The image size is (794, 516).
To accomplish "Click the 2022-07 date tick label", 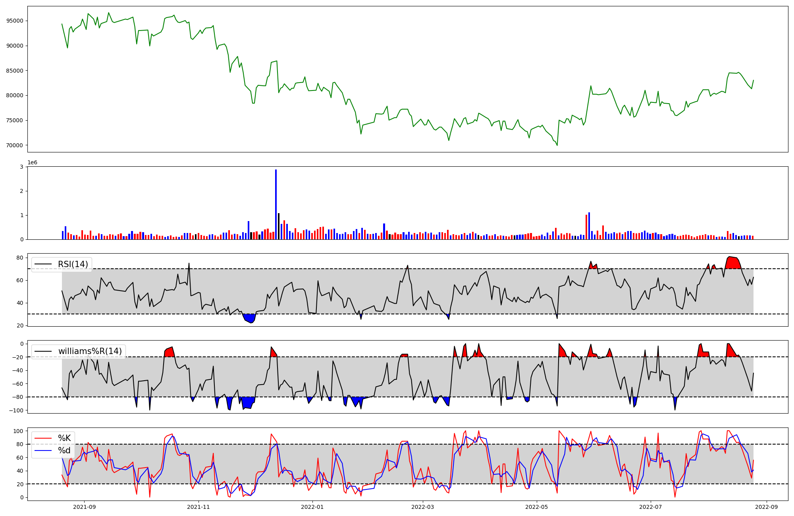I will pyautogui.click(x=651, y=507).
